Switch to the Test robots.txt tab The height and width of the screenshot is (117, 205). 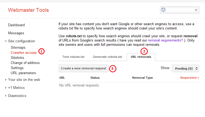coord(73,57)
